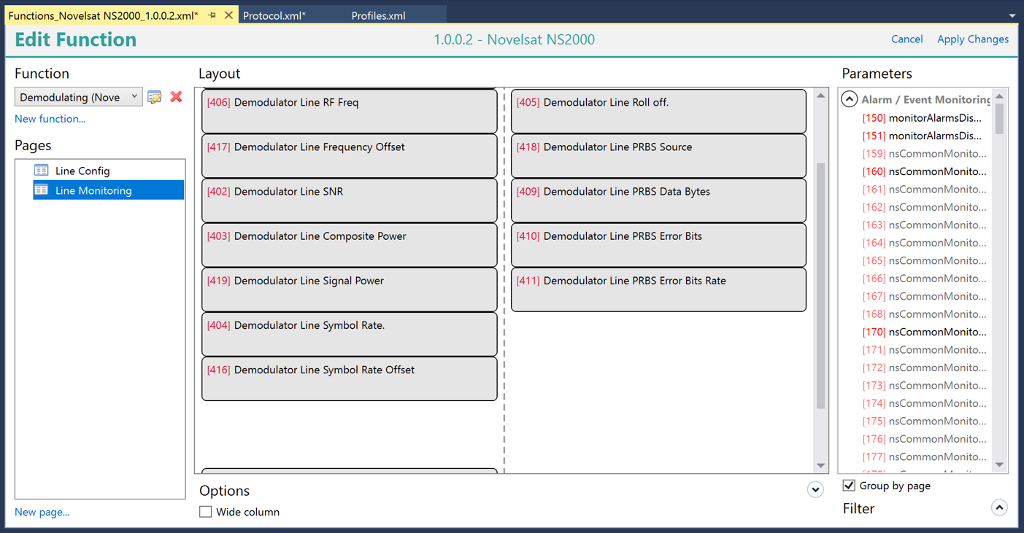
Task: Select [405] Demodulator Line Roll off block
Action: click(x=659, y=111)
